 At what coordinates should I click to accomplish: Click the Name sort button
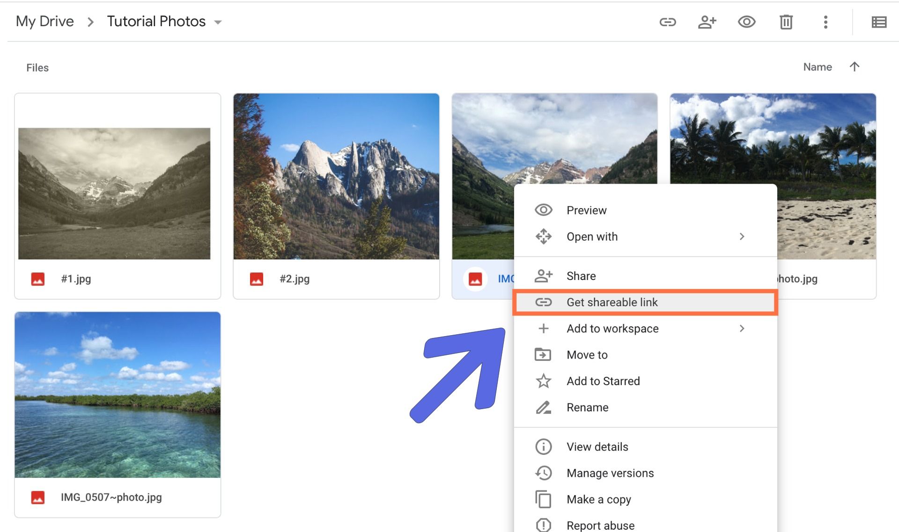(x=817, y=67)
